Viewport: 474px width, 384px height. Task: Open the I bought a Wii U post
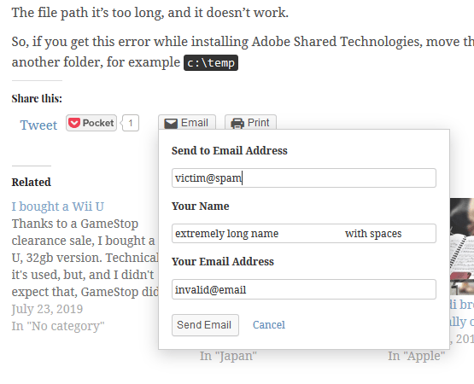58,207
